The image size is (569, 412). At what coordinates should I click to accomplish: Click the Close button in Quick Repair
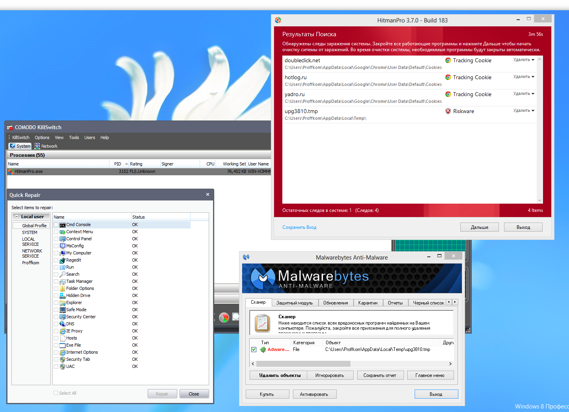tap(194, 394)
